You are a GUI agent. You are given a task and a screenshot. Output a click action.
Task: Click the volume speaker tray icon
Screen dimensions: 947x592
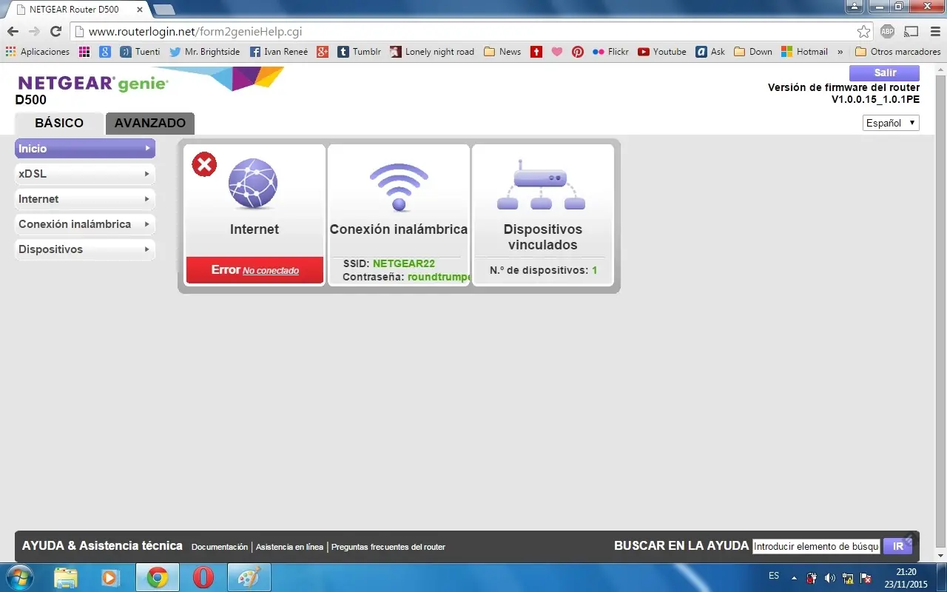coord(829,578)
